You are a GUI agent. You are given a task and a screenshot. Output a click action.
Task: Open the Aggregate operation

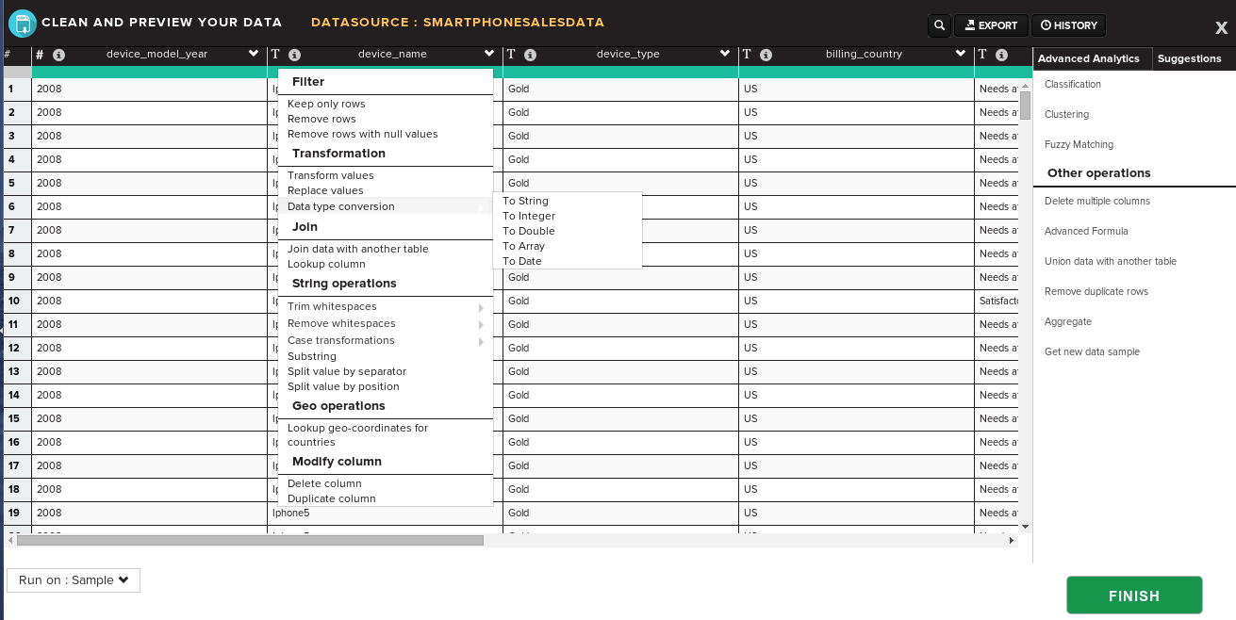point(1067,321)
